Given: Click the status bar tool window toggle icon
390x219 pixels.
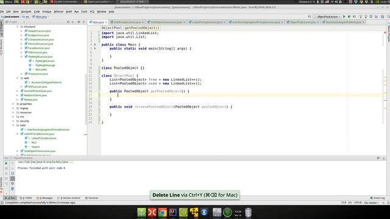Looking at the screenshot, I should click(2, 203).
